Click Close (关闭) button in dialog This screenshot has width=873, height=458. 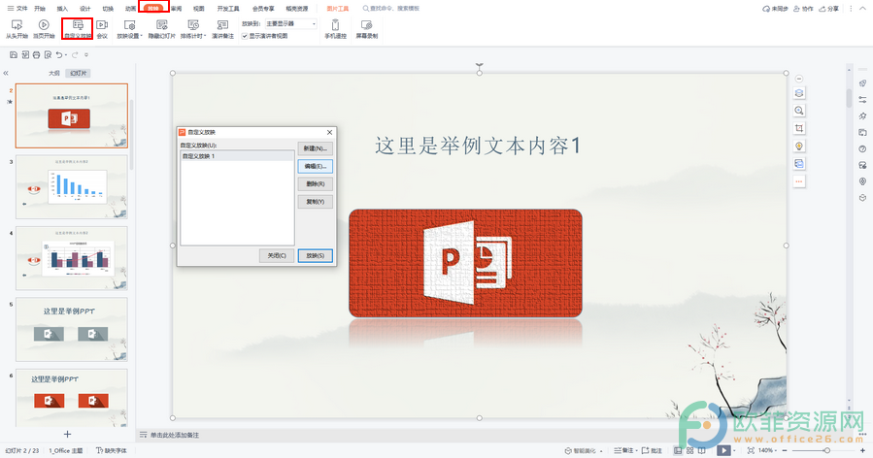(277, 255)
